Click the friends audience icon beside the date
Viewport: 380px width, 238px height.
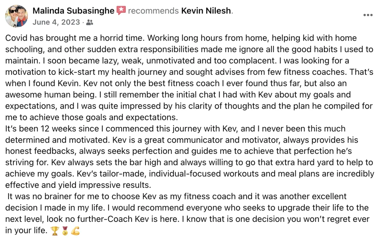pos(90,22)
